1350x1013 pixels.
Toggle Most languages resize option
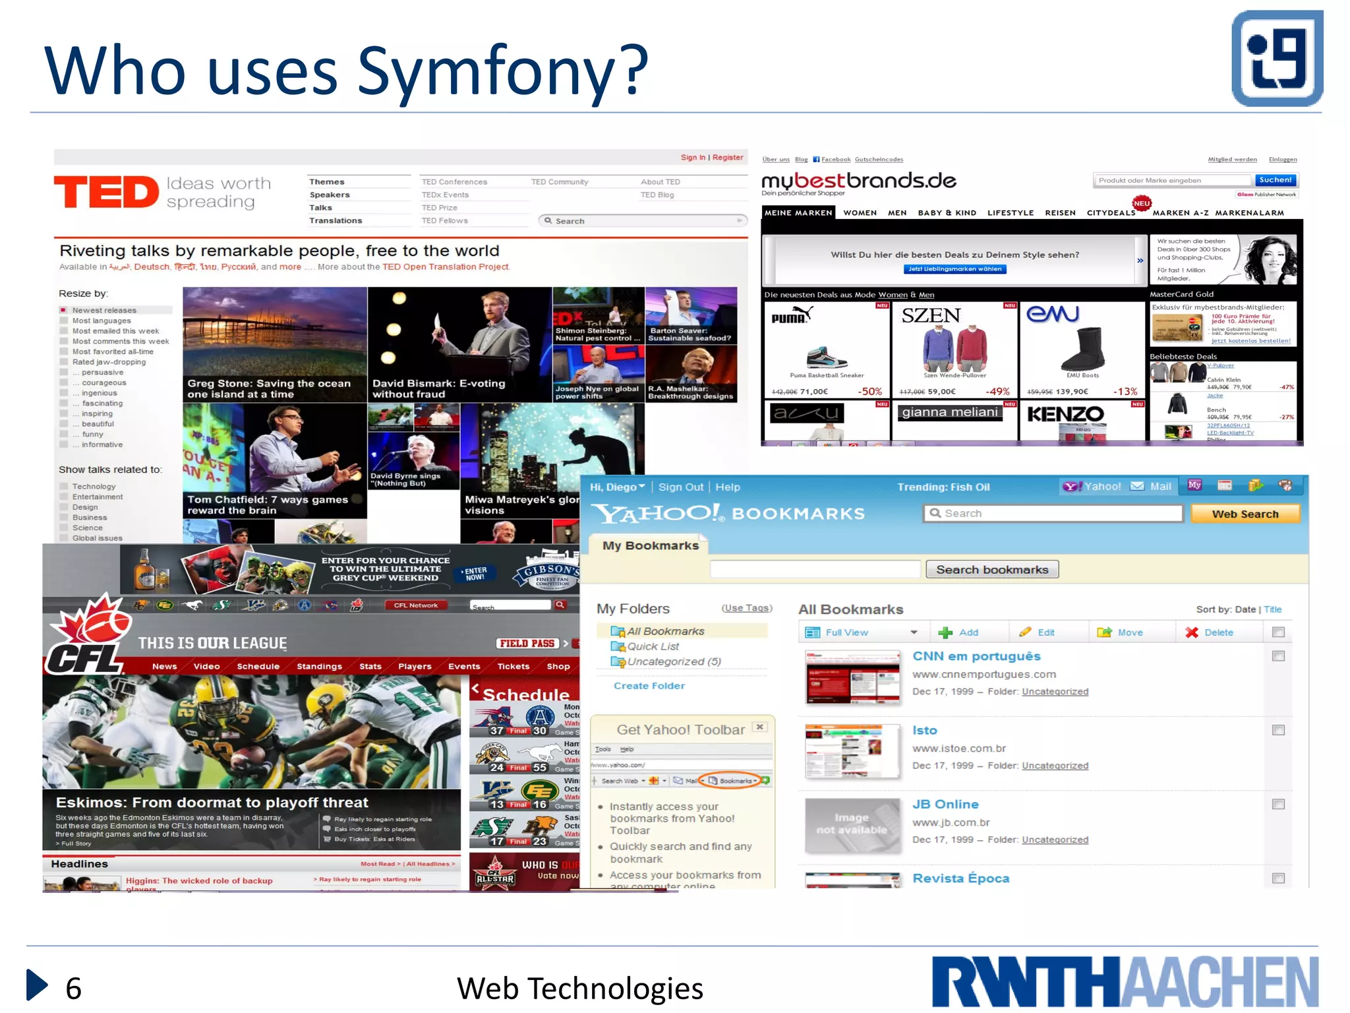pyautogui.click(x=63, y=321)
